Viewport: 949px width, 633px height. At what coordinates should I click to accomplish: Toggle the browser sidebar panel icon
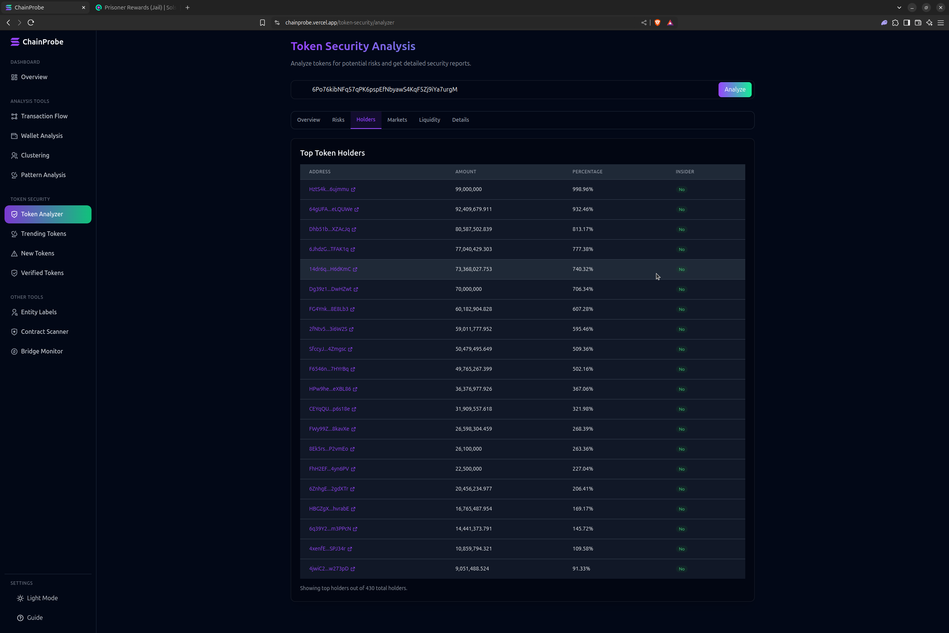pos(907,23)
